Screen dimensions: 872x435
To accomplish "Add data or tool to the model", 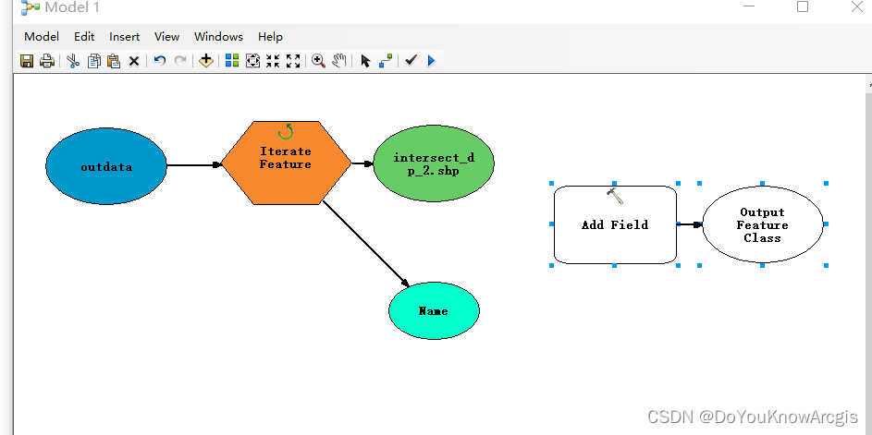I will click(x=206, y=61).
